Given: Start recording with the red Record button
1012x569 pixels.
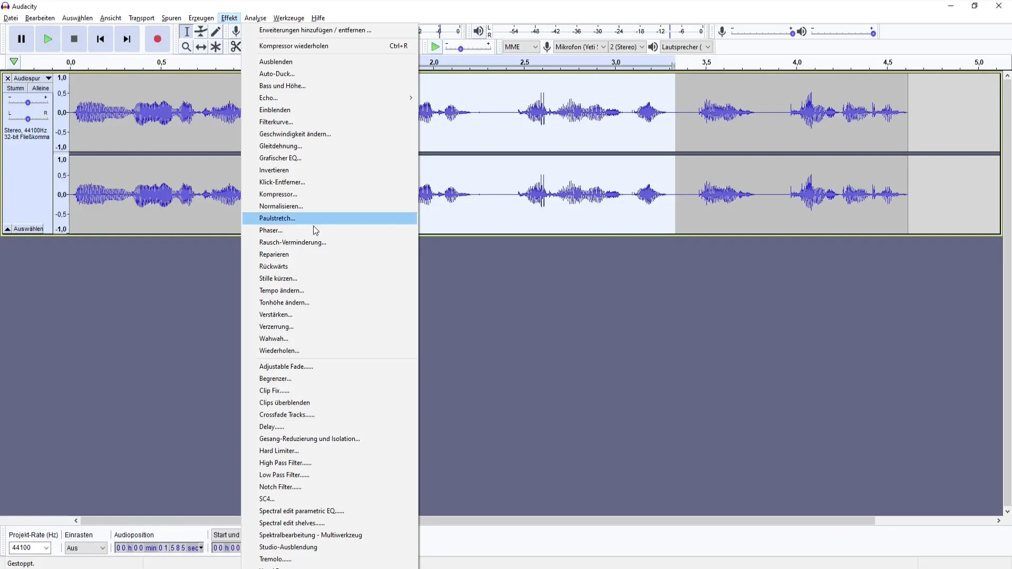Looking at the screenshot, I should 157,39.
